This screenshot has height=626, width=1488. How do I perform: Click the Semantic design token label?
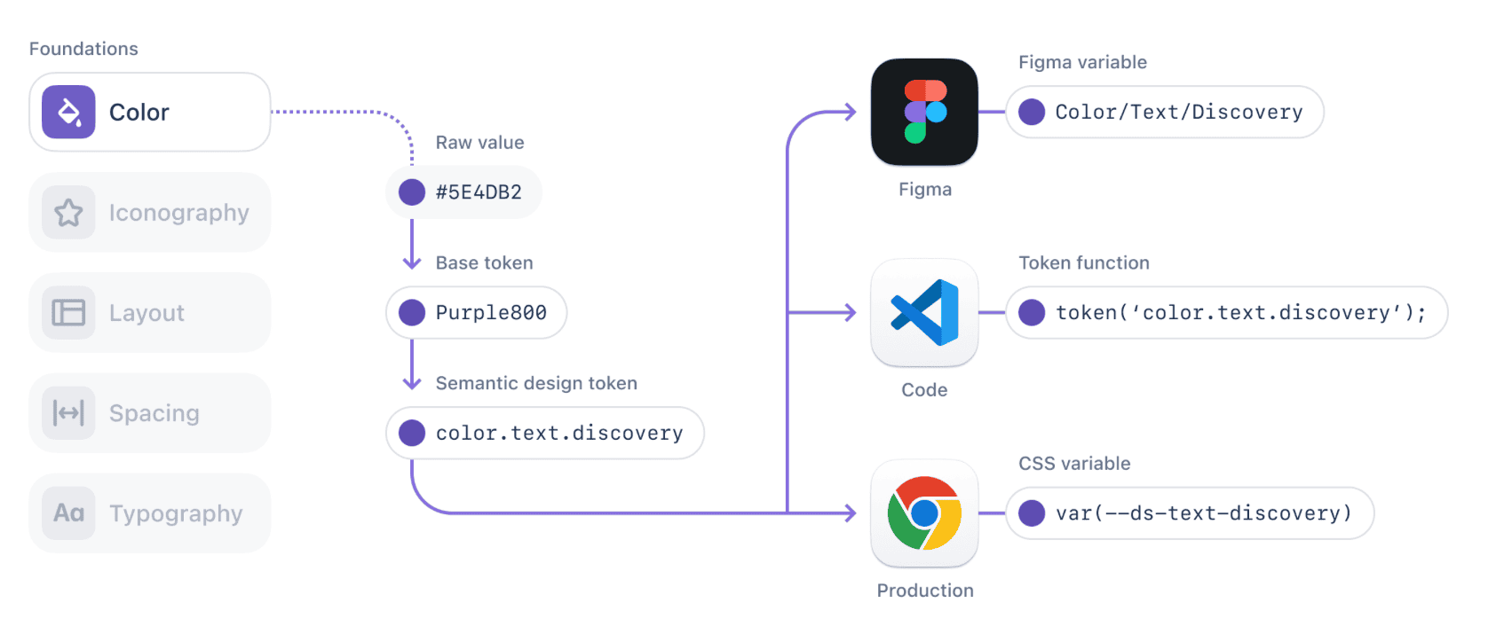pos(536,384)
